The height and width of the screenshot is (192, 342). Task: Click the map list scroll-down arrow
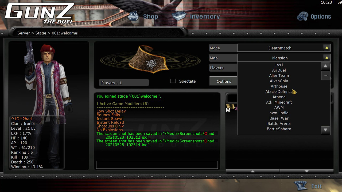click(325, 130)
